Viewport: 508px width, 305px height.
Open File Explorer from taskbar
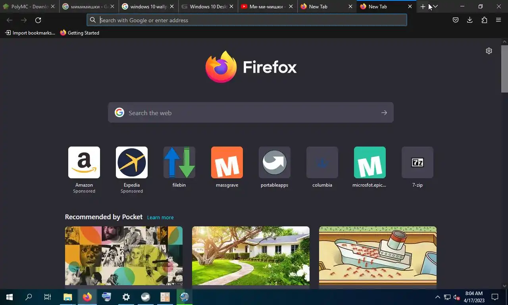point(68,297)
